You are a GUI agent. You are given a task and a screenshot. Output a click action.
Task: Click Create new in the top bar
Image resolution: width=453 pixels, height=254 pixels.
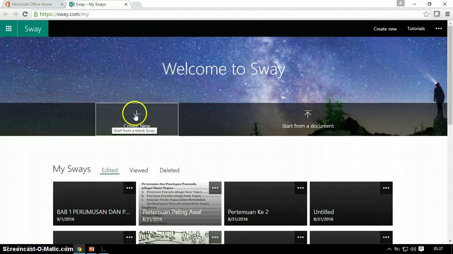385,29
